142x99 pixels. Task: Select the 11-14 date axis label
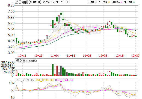pyautogui.click(x=71, y=56)
